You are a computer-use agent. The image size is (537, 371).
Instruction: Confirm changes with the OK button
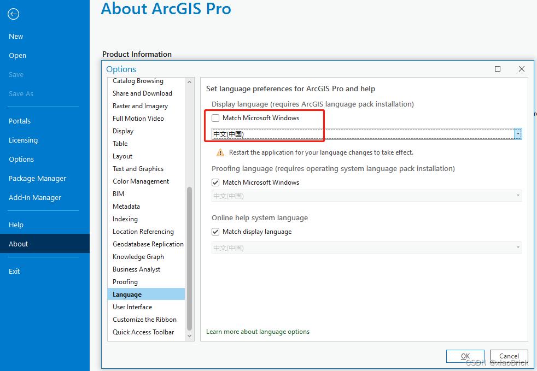465,356
